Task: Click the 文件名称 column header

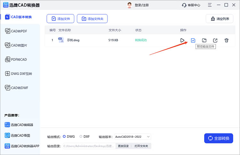Action: tap(65, 30)
